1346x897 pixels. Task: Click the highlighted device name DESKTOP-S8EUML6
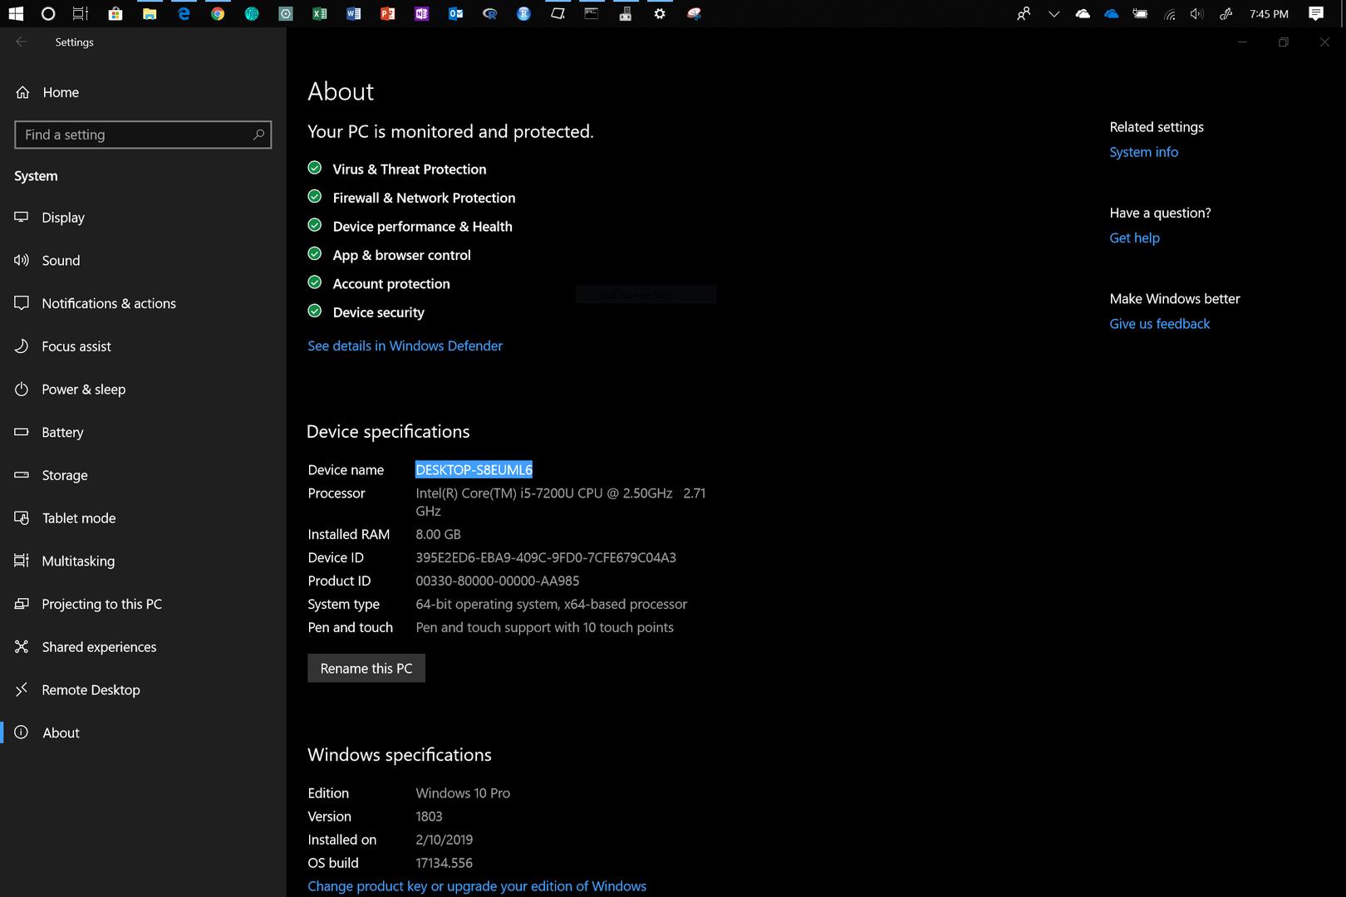[x=474, y=470]
